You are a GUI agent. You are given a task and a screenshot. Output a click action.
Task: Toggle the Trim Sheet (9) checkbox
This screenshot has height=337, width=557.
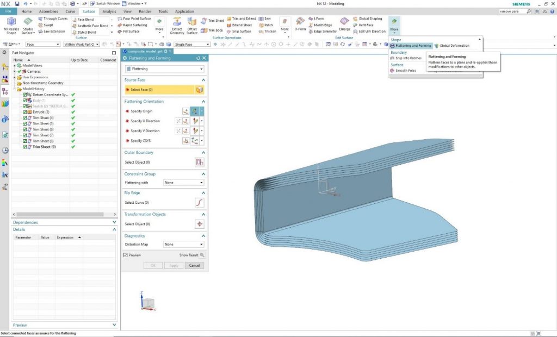point(25,147)
